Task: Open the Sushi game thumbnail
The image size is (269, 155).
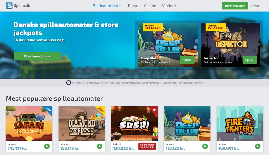Action: (134, 123)
